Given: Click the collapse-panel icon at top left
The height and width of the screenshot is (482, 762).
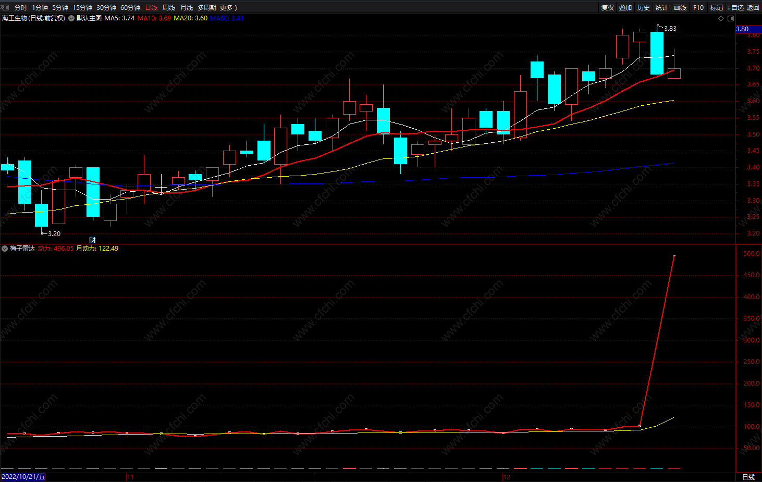Looking at the screenshot, I should [5, 7].
